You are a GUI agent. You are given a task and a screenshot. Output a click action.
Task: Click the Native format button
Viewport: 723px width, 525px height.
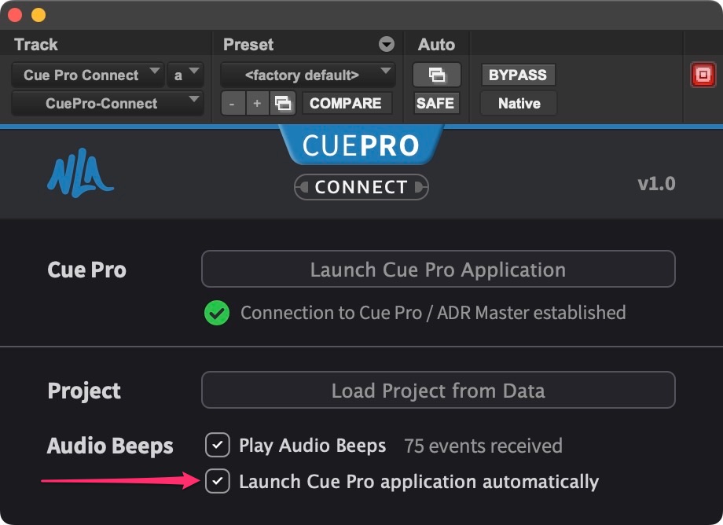point(519,103)
